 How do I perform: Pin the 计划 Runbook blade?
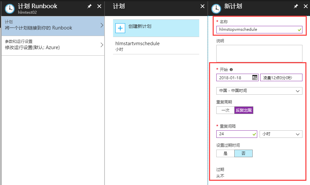89,6
